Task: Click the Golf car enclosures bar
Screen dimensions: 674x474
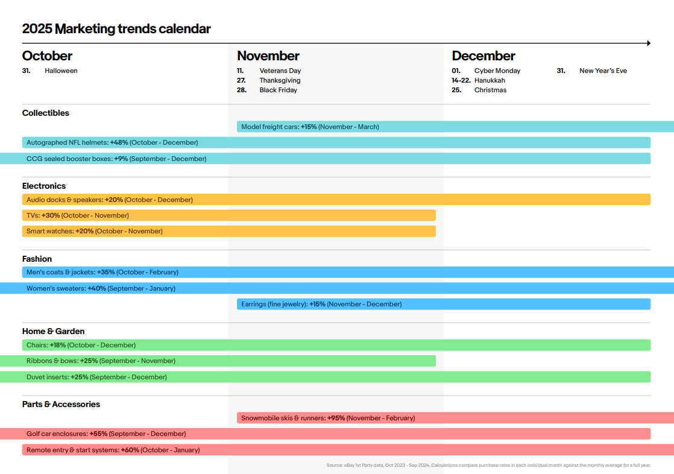Action: coord(326,434)
